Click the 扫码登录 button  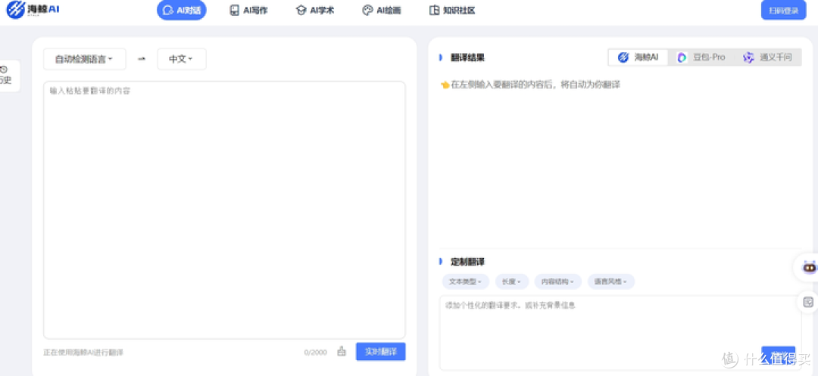tap(784, 11)
